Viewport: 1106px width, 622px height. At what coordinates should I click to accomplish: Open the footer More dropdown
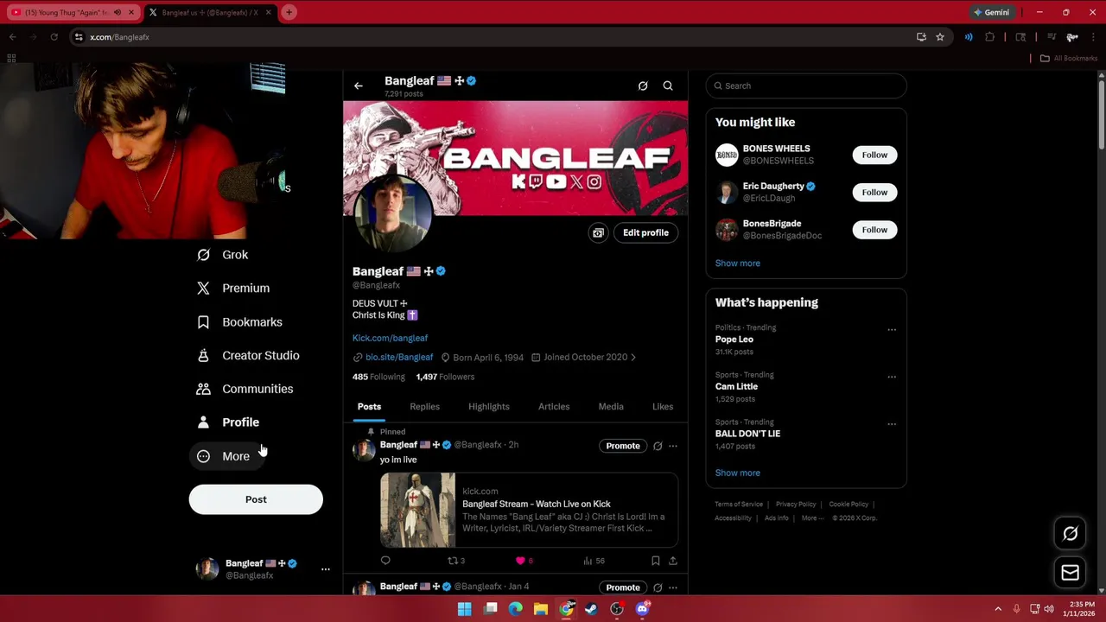[x=812, y=518]
